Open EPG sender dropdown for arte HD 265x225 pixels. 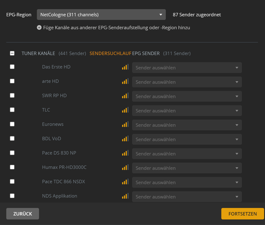pyautogui.click(x=187, y=82)
